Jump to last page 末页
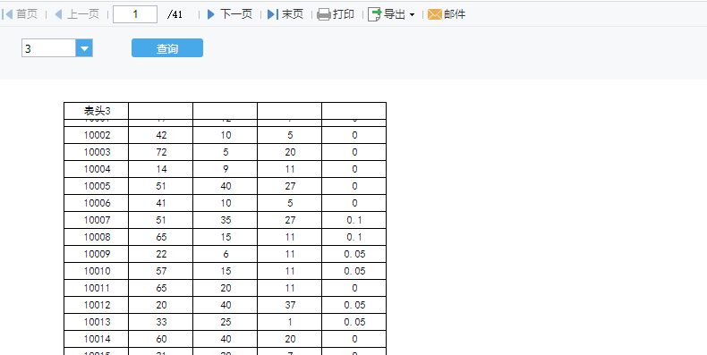707x355 pixels. [x=285, y=14]
